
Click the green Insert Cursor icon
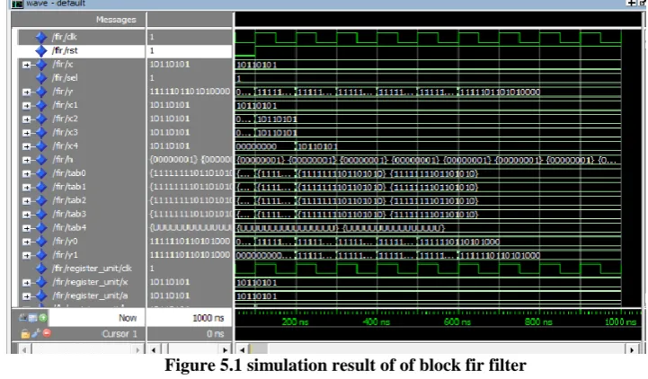click(x=42, y=318)
